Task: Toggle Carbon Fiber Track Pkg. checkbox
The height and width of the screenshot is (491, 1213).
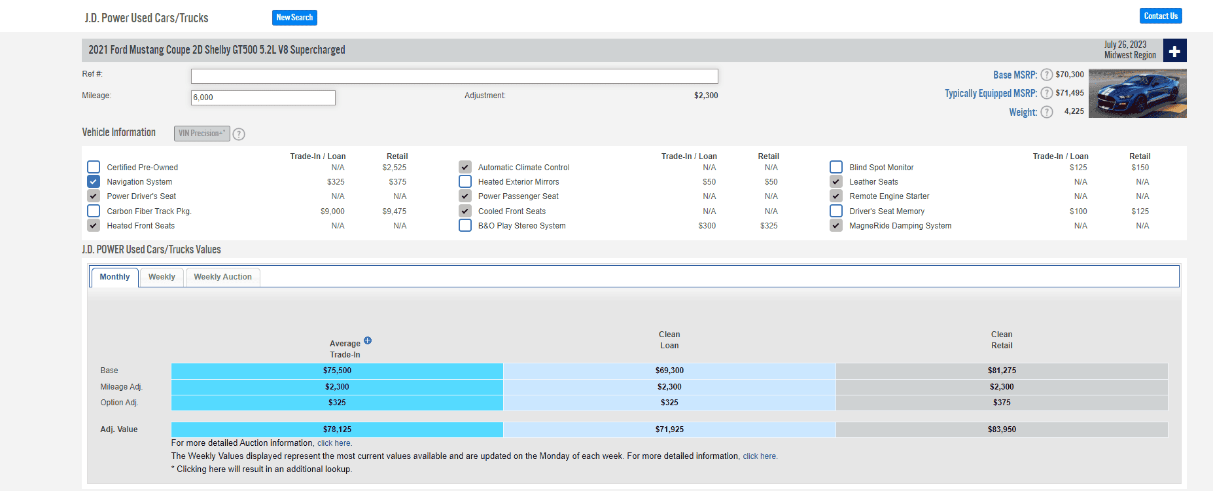Action: pos(94,211)
